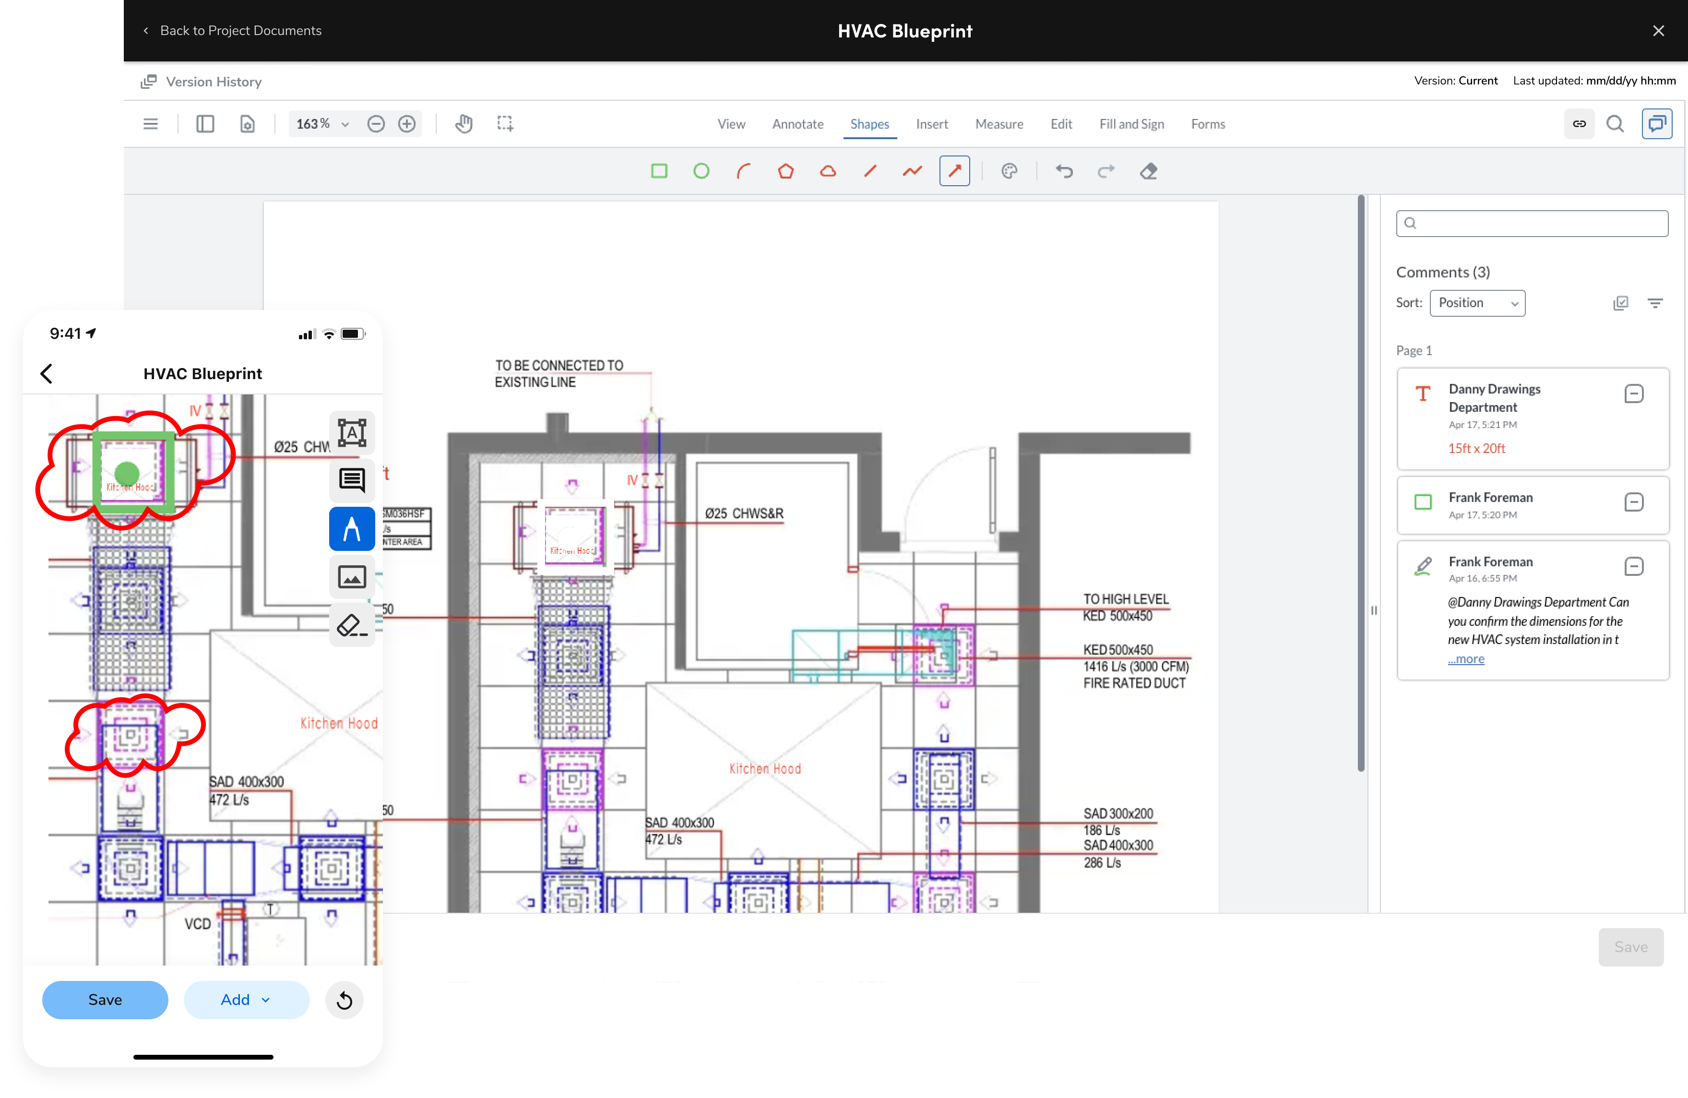Click the comments search field
The width and height of the screenshot is (1688, 1098).
1532,224
